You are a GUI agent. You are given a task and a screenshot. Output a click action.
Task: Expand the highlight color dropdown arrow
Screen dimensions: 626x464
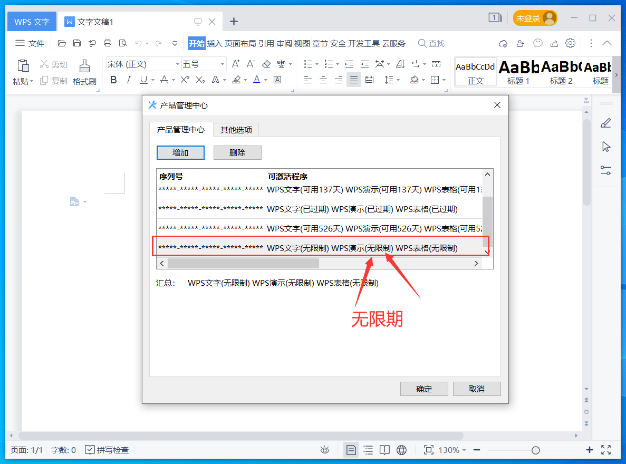245,80
